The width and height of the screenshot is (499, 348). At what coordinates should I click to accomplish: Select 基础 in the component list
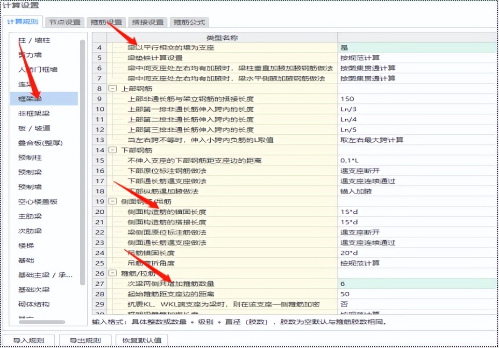click(x=26, y=261)
